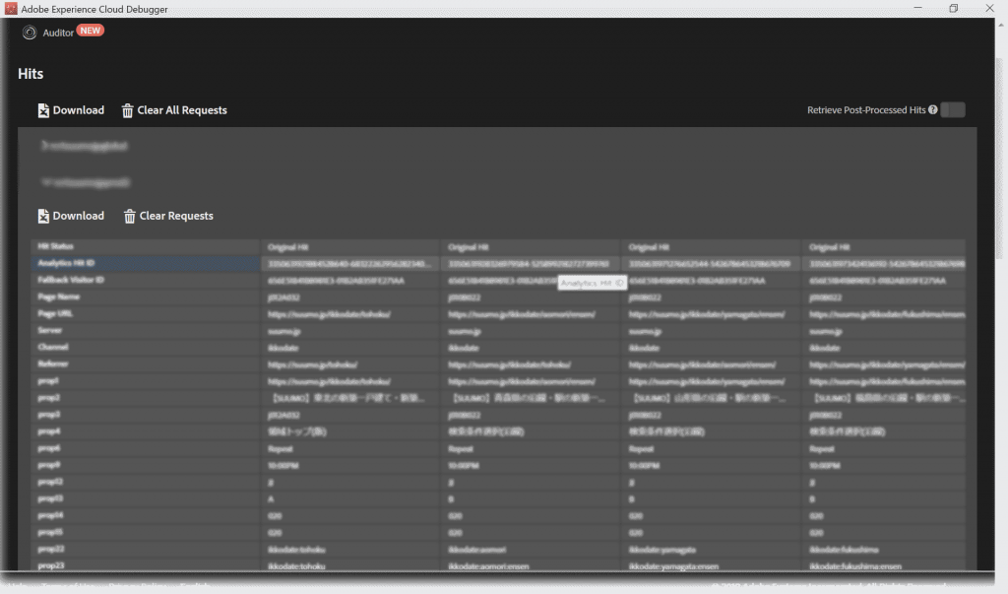This screenshot has width=1008, height=594.
Task: Select the Fallback Visitor ID row label
Action: point(71,280)
